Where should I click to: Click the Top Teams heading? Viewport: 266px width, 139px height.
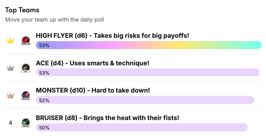(x=22, y=10)
